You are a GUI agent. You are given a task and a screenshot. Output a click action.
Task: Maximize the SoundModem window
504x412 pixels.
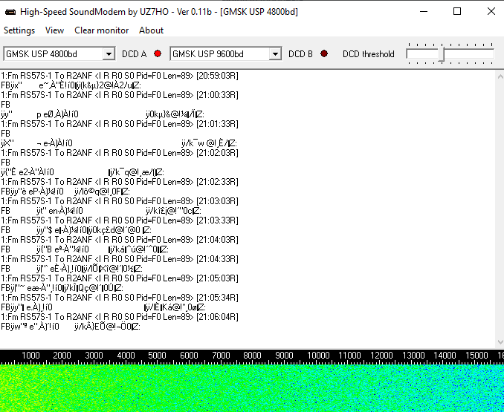click(x=457, y=12)
